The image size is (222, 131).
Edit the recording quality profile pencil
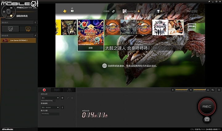pos(68,98)
